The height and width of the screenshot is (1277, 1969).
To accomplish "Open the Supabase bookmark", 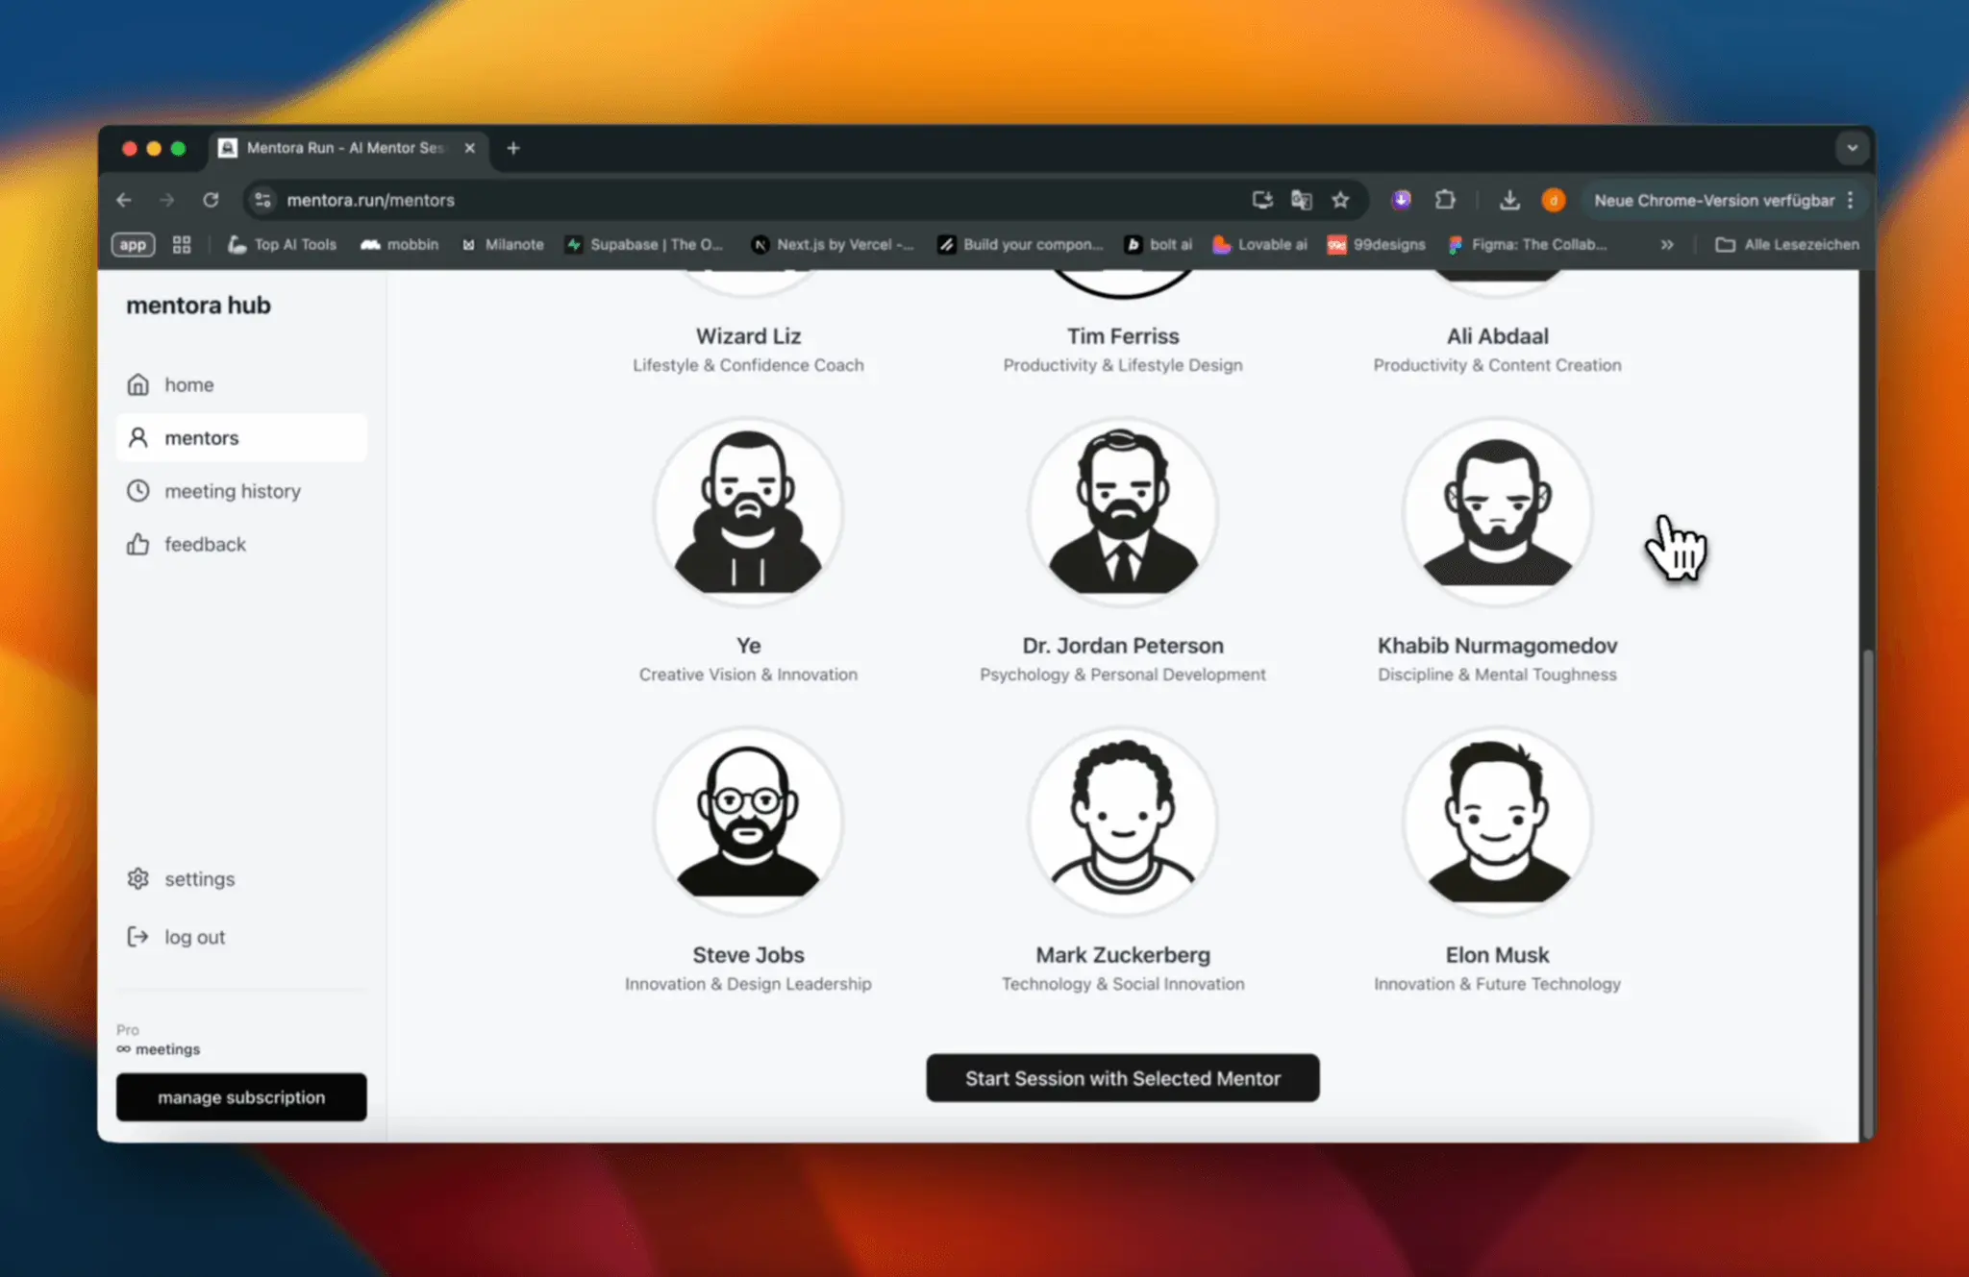I will 645,245.
